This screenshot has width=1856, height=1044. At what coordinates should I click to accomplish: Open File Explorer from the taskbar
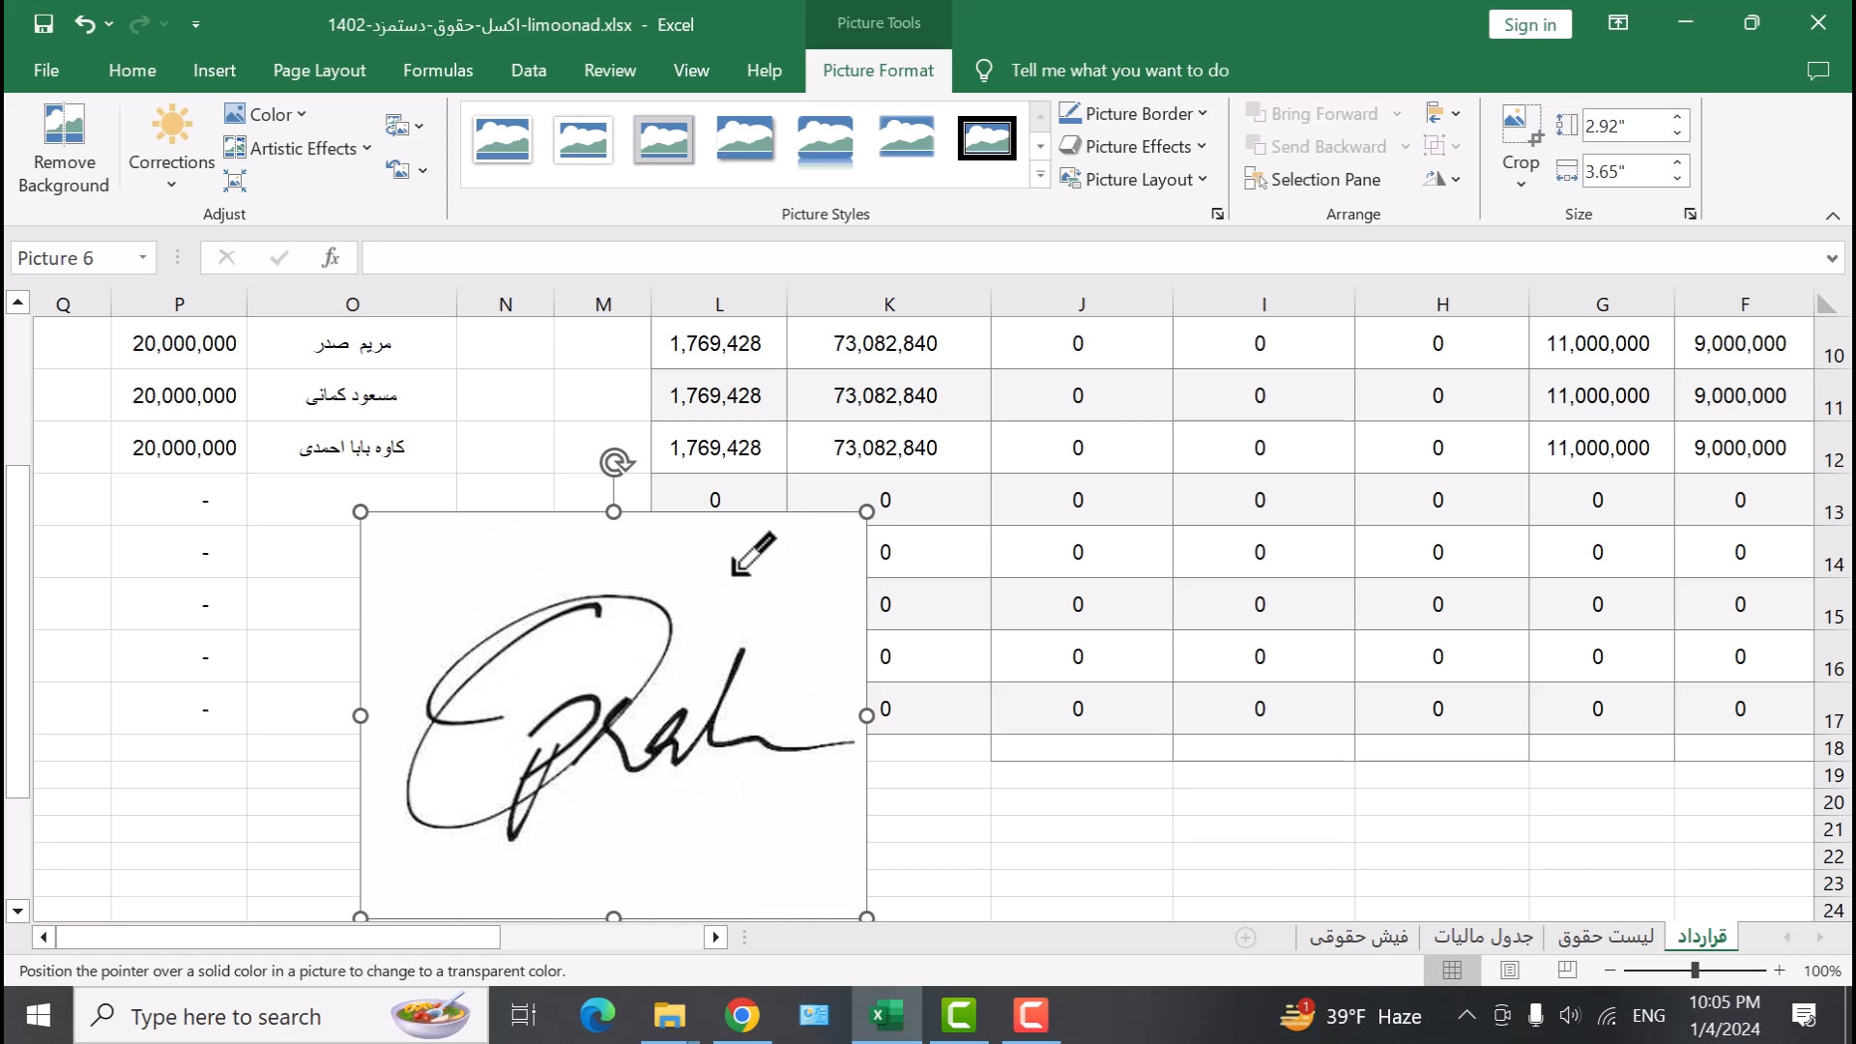click(x=669, y=1016)
